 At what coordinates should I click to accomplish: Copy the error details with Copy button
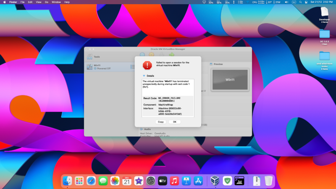161,122
